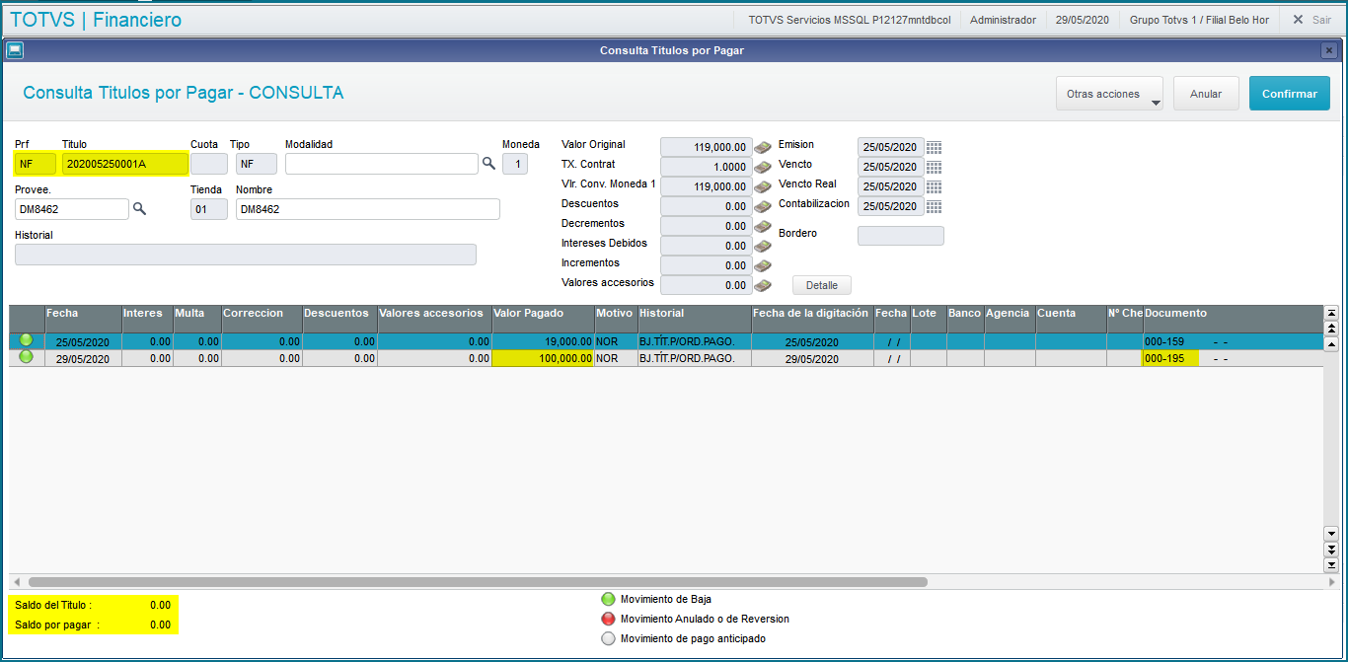Click into the Modalidad input field
Screen dimensions: 1348x662
(x=382, y=164)
